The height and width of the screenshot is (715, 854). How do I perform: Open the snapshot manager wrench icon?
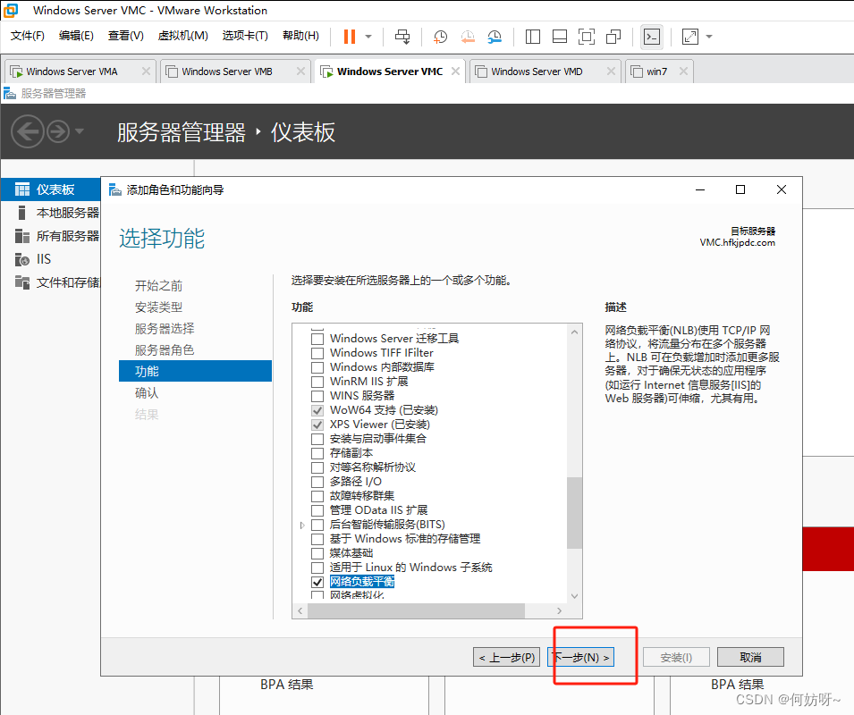[x=495, y=37]
